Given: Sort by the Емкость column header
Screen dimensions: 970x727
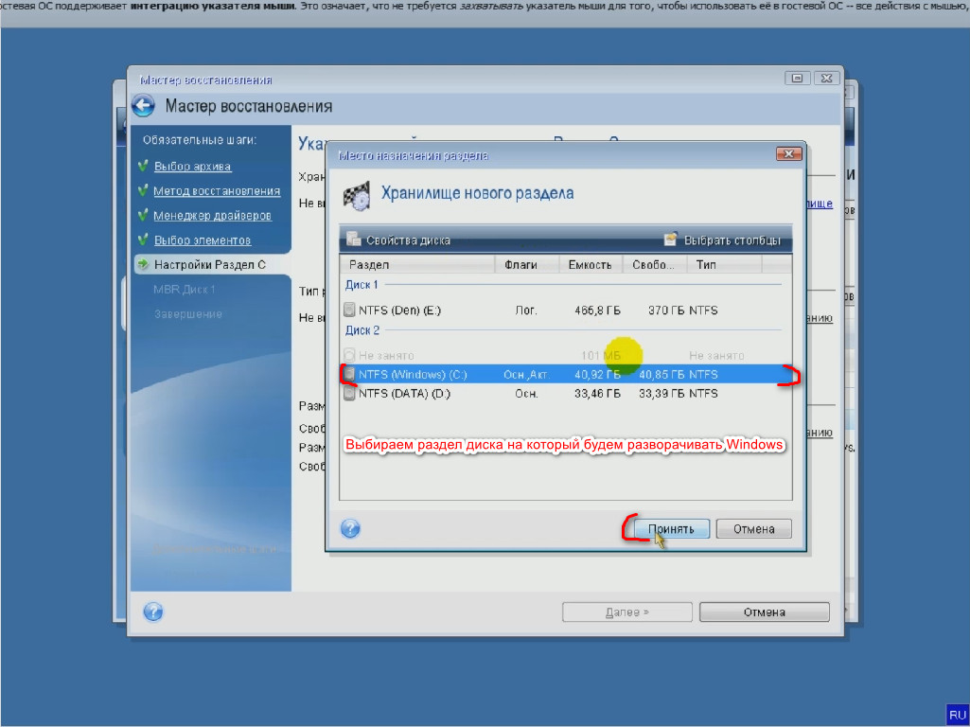Looking at the screenshot, I should [x=591, y=265].
